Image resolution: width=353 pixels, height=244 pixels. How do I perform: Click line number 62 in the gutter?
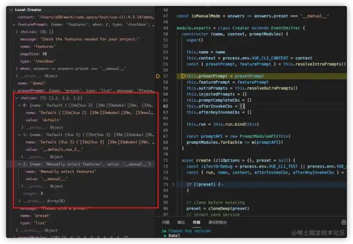pos(165,106)
